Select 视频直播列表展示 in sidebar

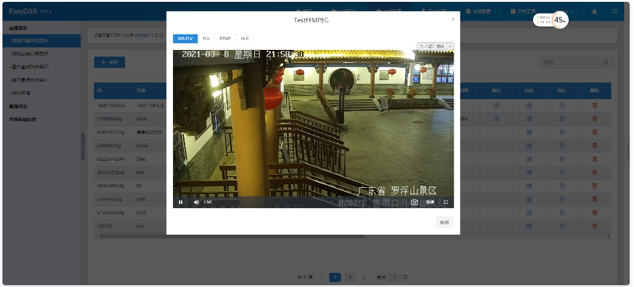(42, 41)
